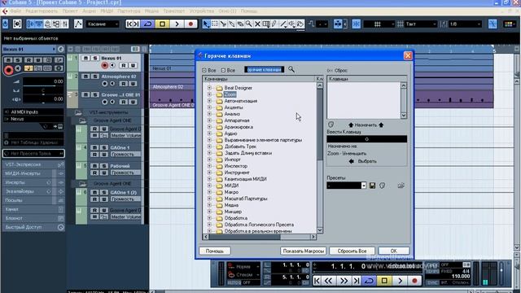Open the Пресеты dropdown
Screen dimensions: 521x293
click(x=364, y=186)
